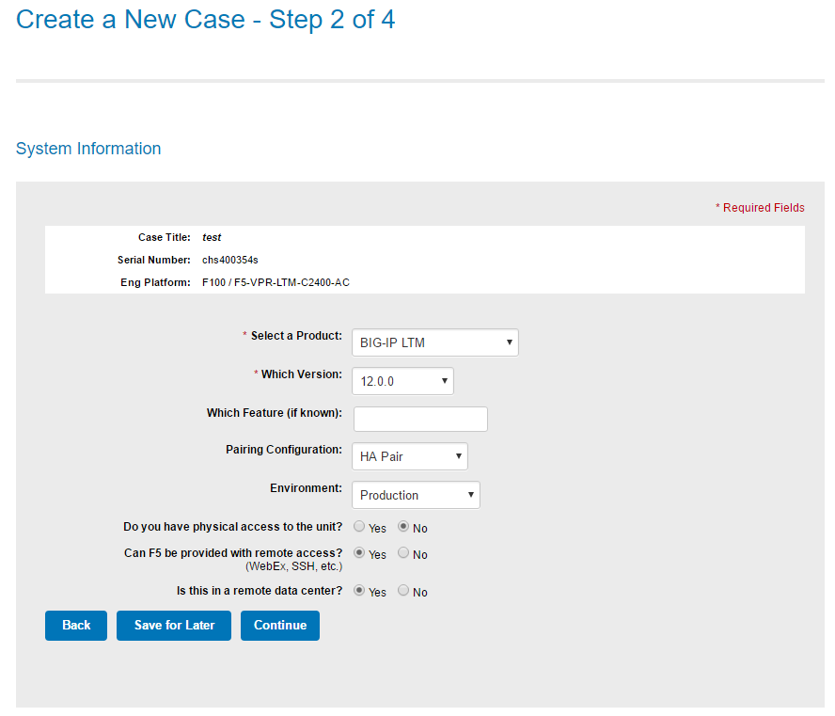Select No for physical access to unit

(x=403, y=526)
